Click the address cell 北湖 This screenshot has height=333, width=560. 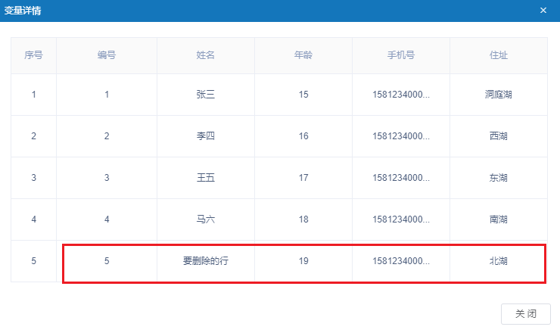[x=499, y=261]
